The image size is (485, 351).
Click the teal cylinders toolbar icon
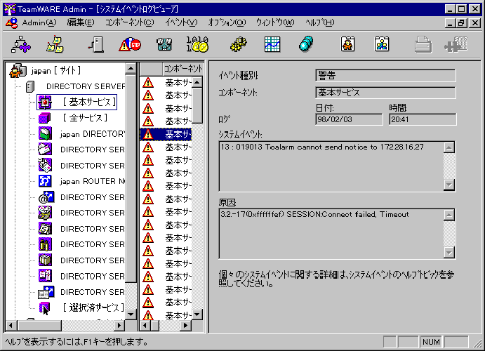(x=306, y=44)
